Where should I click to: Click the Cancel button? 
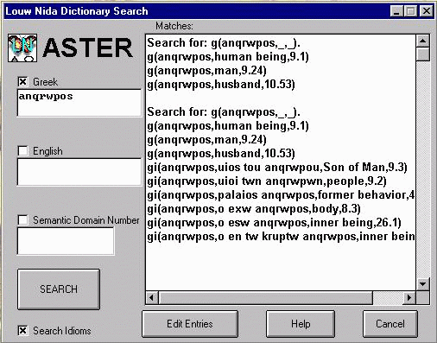click(x=390, y=324)
